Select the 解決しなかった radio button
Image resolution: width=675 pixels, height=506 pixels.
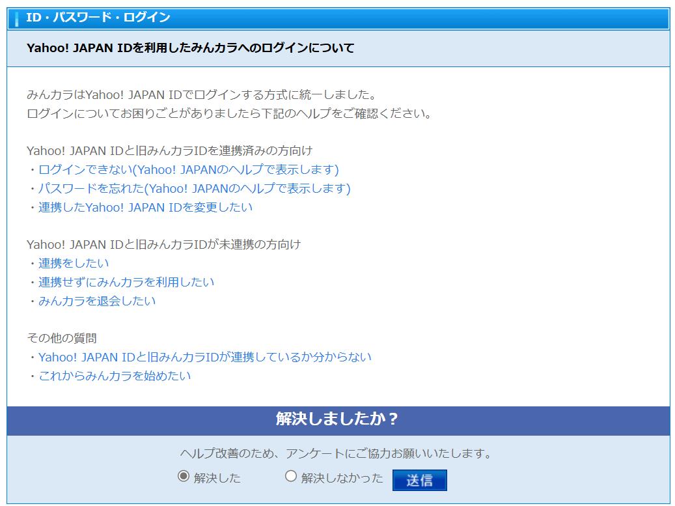(291, 476)
